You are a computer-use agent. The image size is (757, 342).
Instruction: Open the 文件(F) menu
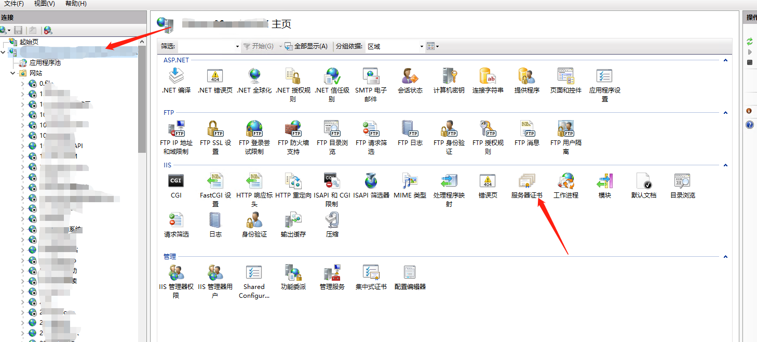(x=14, y=4)
